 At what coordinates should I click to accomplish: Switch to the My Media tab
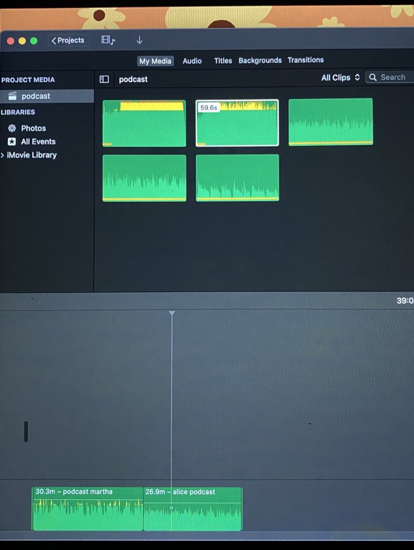tap(155, 61)
